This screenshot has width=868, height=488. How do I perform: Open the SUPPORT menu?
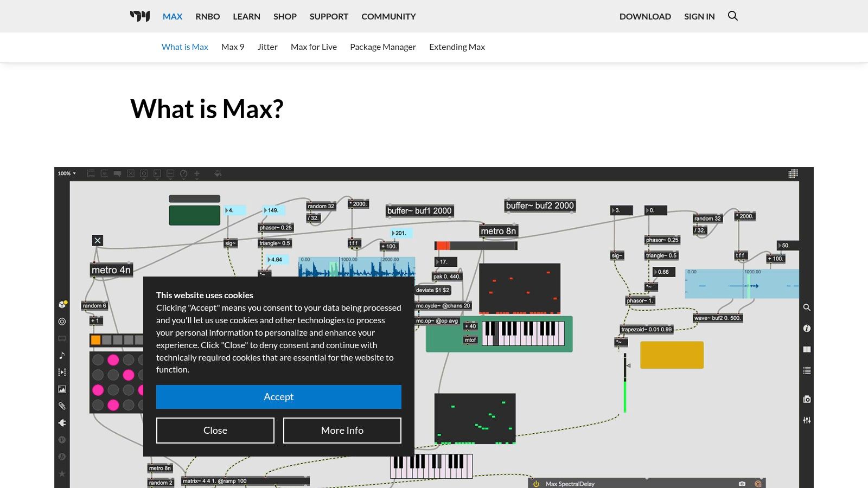click(329, 16)
